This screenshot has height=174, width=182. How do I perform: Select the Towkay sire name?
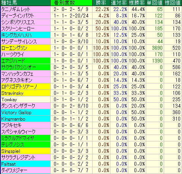9,100
